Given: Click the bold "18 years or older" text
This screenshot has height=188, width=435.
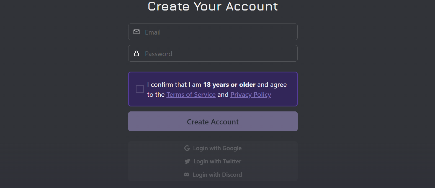Looking at the screenshot, I should (229, 85).
